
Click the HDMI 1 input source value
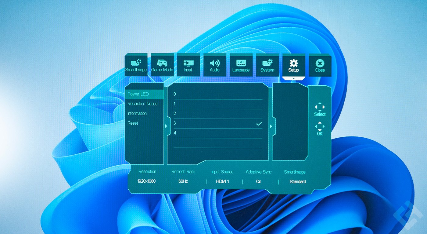222,181
